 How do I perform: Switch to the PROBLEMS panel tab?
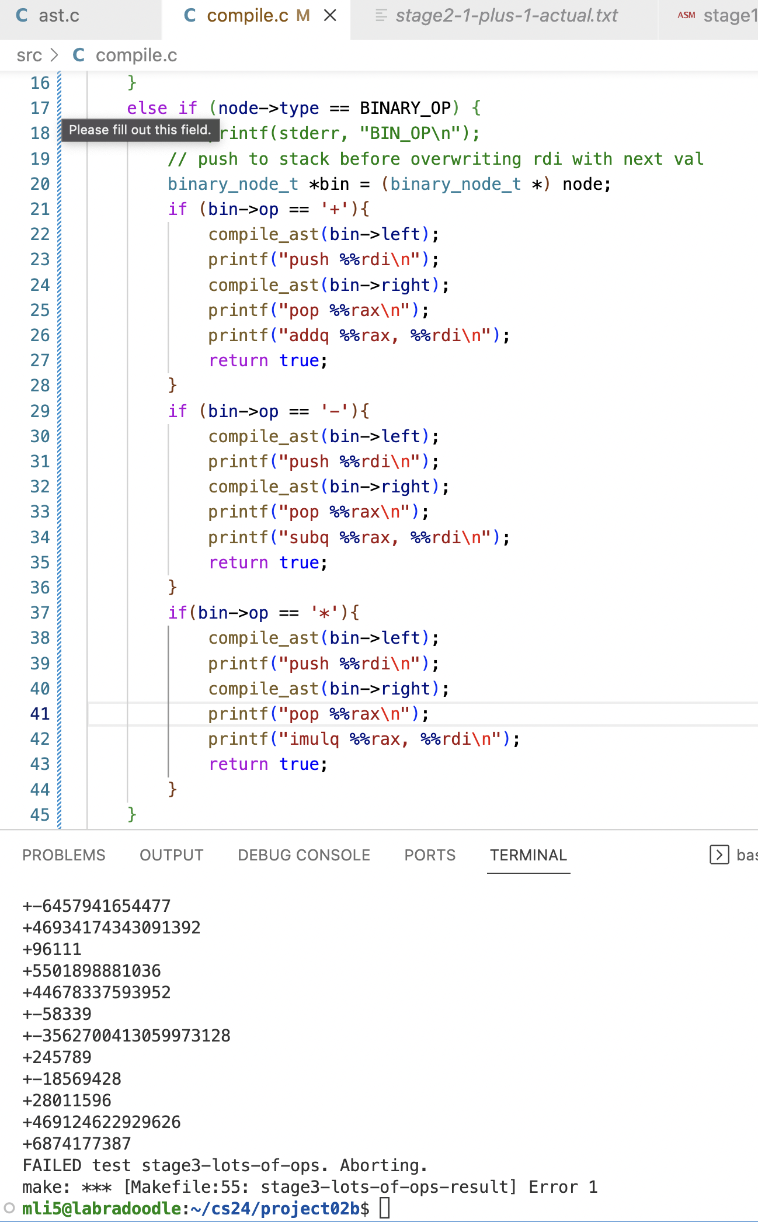(x=64, y=855)
